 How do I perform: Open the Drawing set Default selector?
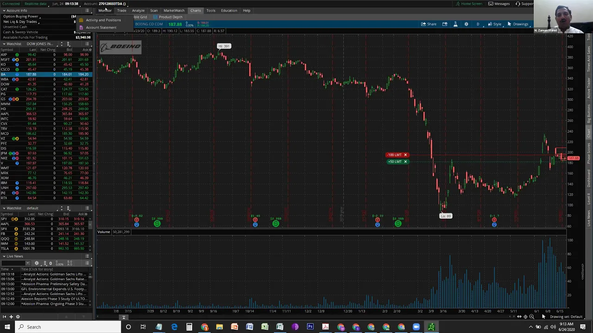point(567,317)
